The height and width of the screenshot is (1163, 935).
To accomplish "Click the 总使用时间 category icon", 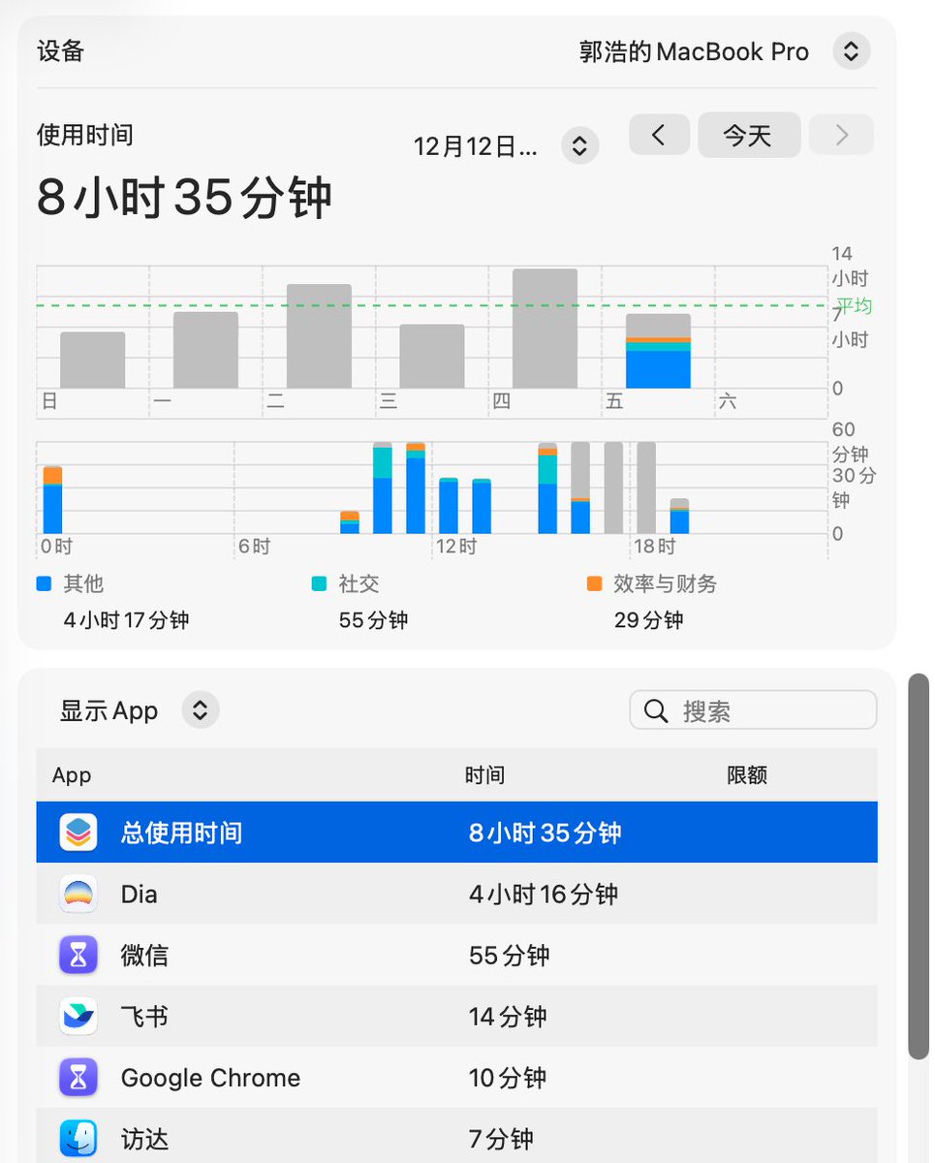I will pos(78,832).
